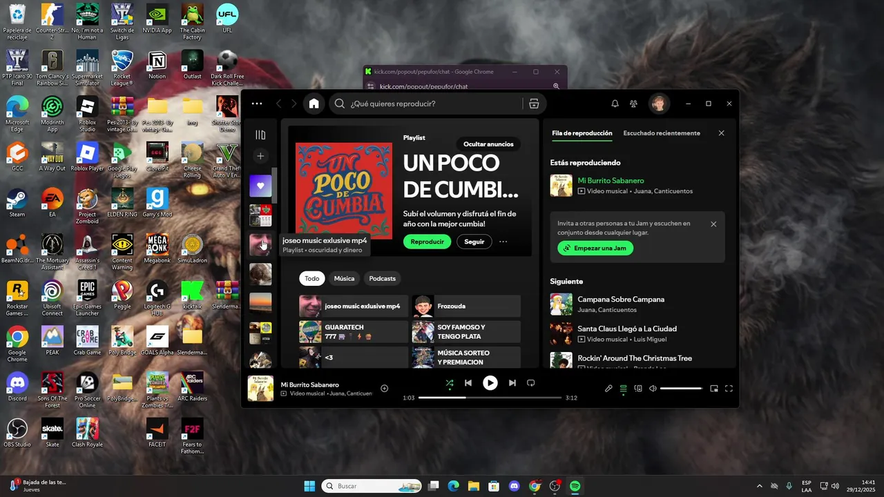This screenshot has height=497, width=884.
Task: Skip to previous track
Action: pos(468,383)
